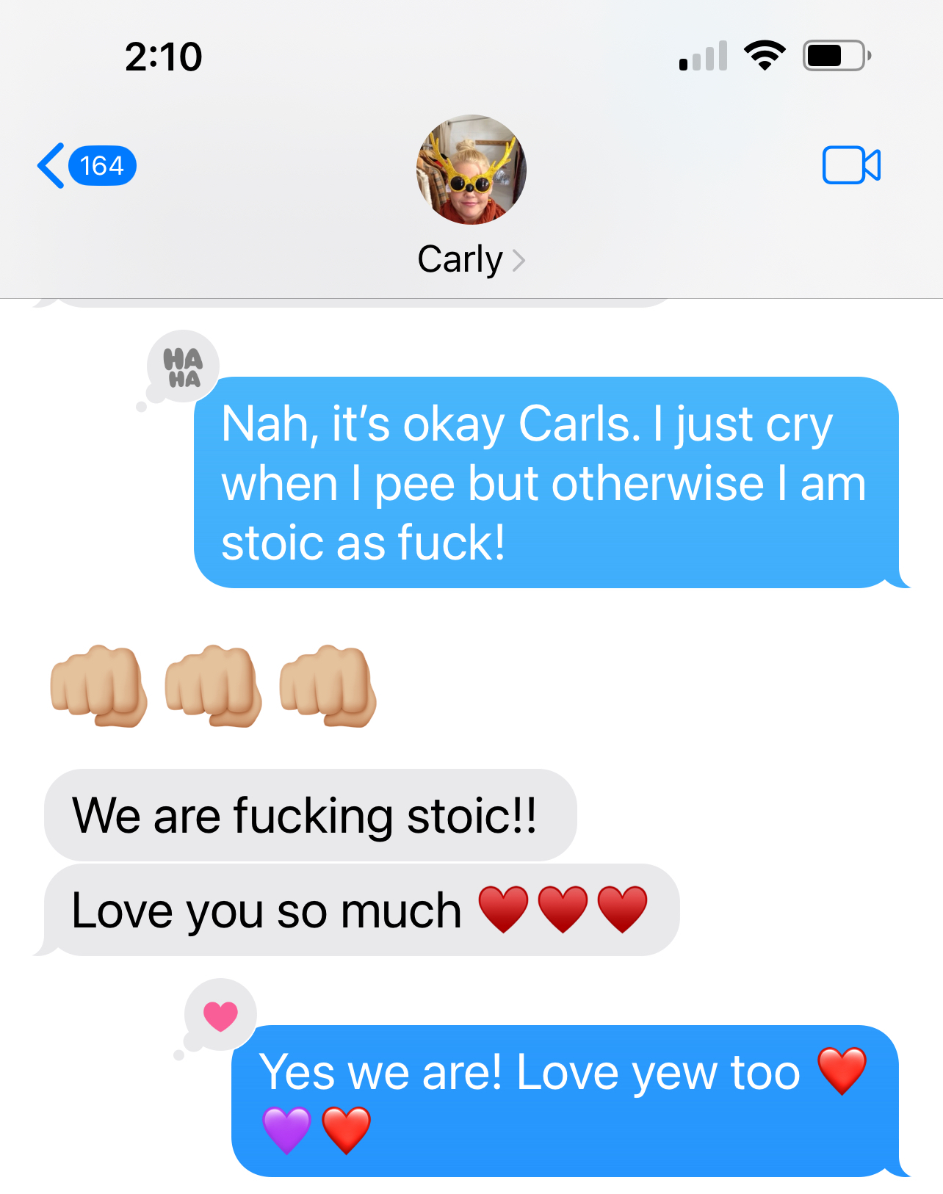This screenshot has height=1194, width=943.
Task: Select the 'Love you so much' message
Action: [x=362, y=910]
